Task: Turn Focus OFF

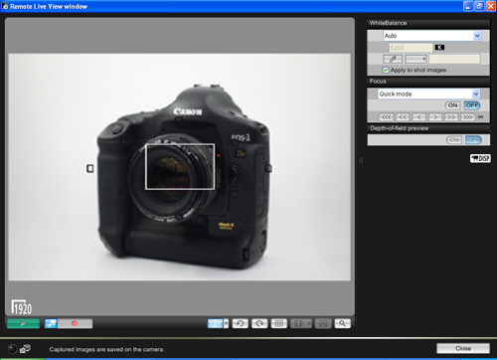Action: [x=472, y=105]
